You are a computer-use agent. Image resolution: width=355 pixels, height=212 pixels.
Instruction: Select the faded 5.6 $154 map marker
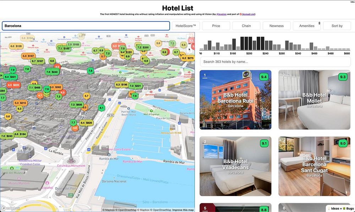tap(27, 38)
